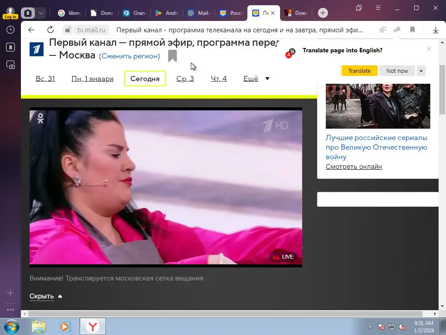
Task: Switch to the Dona document tab
Action: (x=102, y=13)
